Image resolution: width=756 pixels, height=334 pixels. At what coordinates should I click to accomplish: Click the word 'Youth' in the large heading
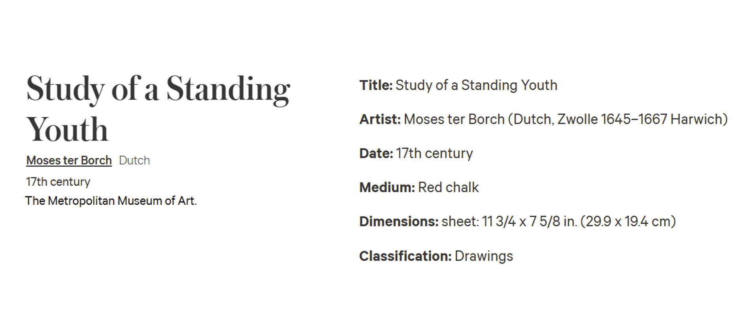[x=67, y=129]
